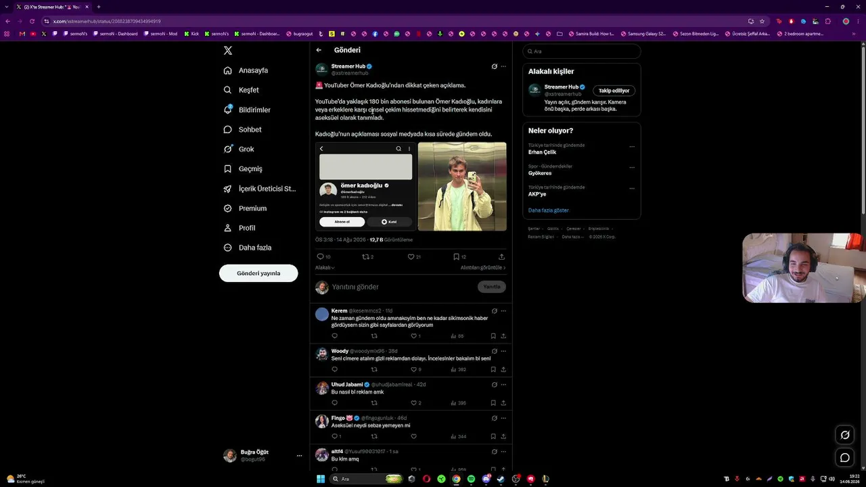Launch Spotify from the taskbar
This screenshot has width=866, height=487.
[x=472, y=479]
